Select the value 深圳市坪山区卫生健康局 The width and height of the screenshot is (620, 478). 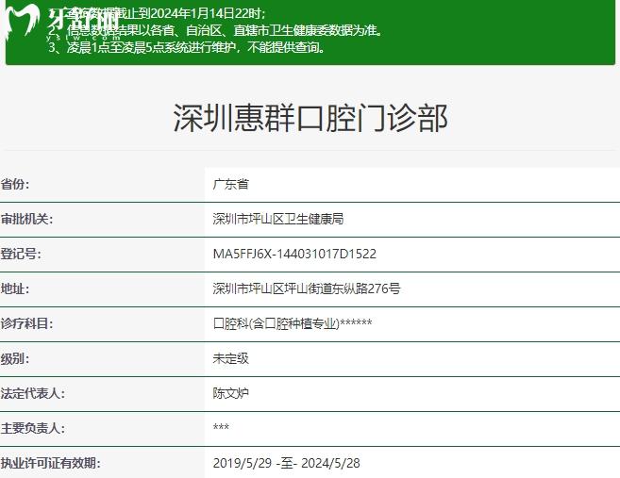pos(278,219)
